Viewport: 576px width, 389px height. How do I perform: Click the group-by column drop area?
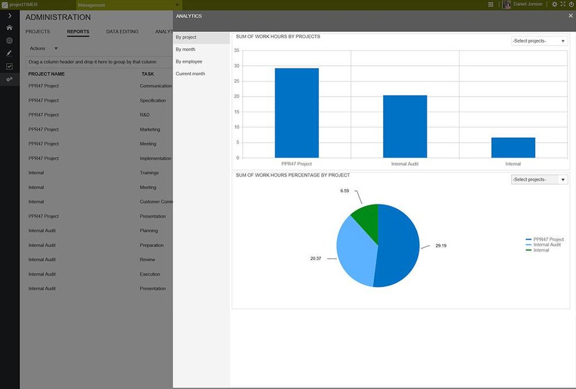[99, 62]
